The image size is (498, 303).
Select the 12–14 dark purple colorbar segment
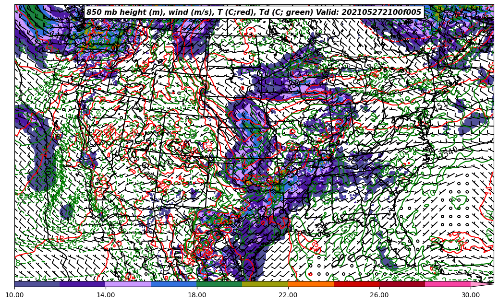coord(83,284)
